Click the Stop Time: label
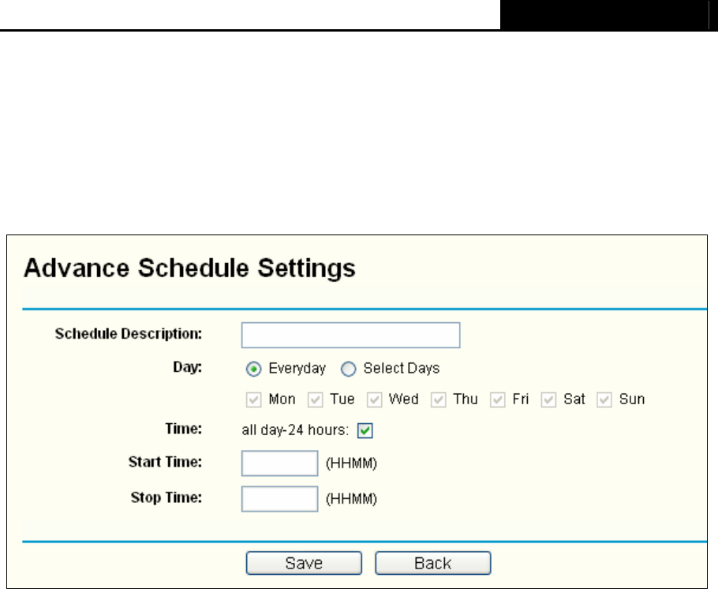The image size is (718, 589). [x=166, y=497]
